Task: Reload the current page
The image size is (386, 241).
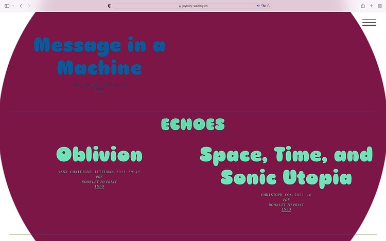Action: pos(268,6)
